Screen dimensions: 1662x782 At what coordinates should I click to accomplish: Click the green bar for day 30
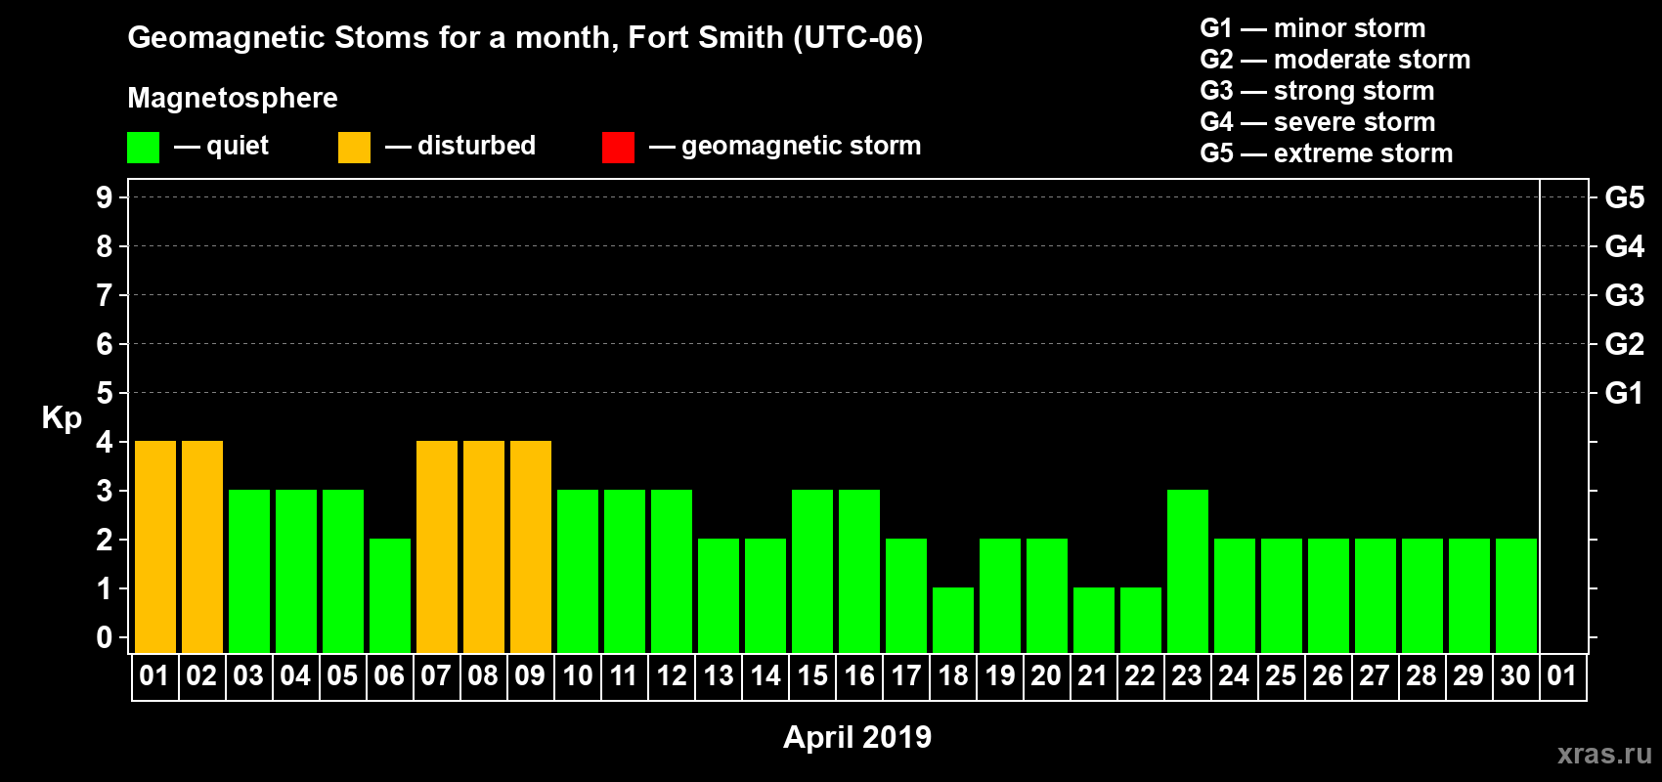tap(1516, 596)
